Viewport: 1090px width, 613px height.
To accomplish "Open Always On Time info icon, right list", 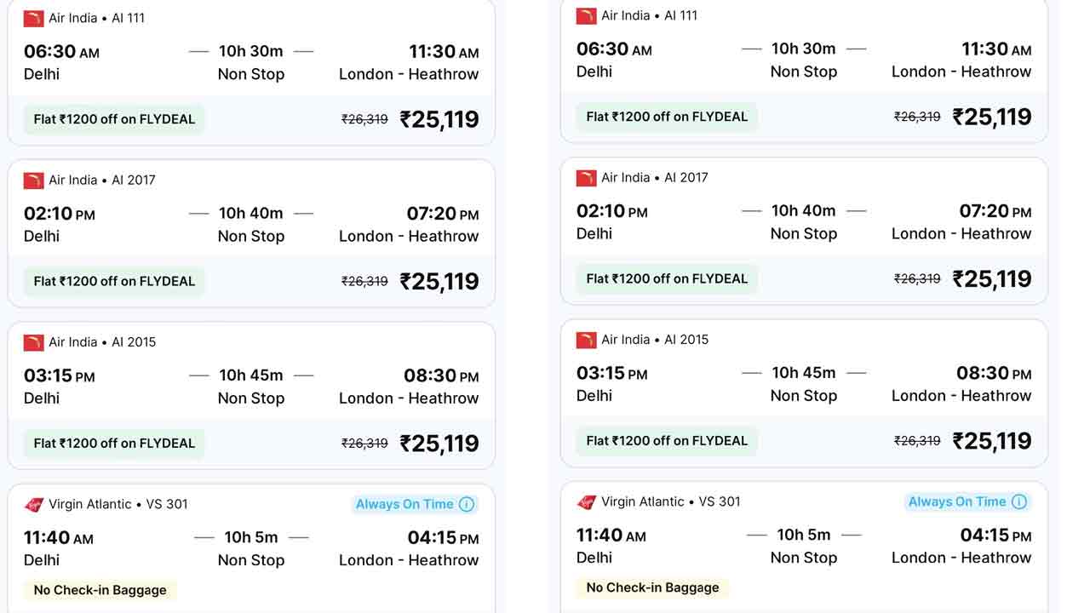I will tap(1019, 501).
